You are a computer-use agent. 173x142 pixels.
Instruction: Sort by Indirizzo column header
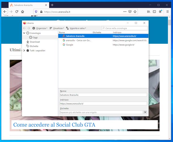117,32
